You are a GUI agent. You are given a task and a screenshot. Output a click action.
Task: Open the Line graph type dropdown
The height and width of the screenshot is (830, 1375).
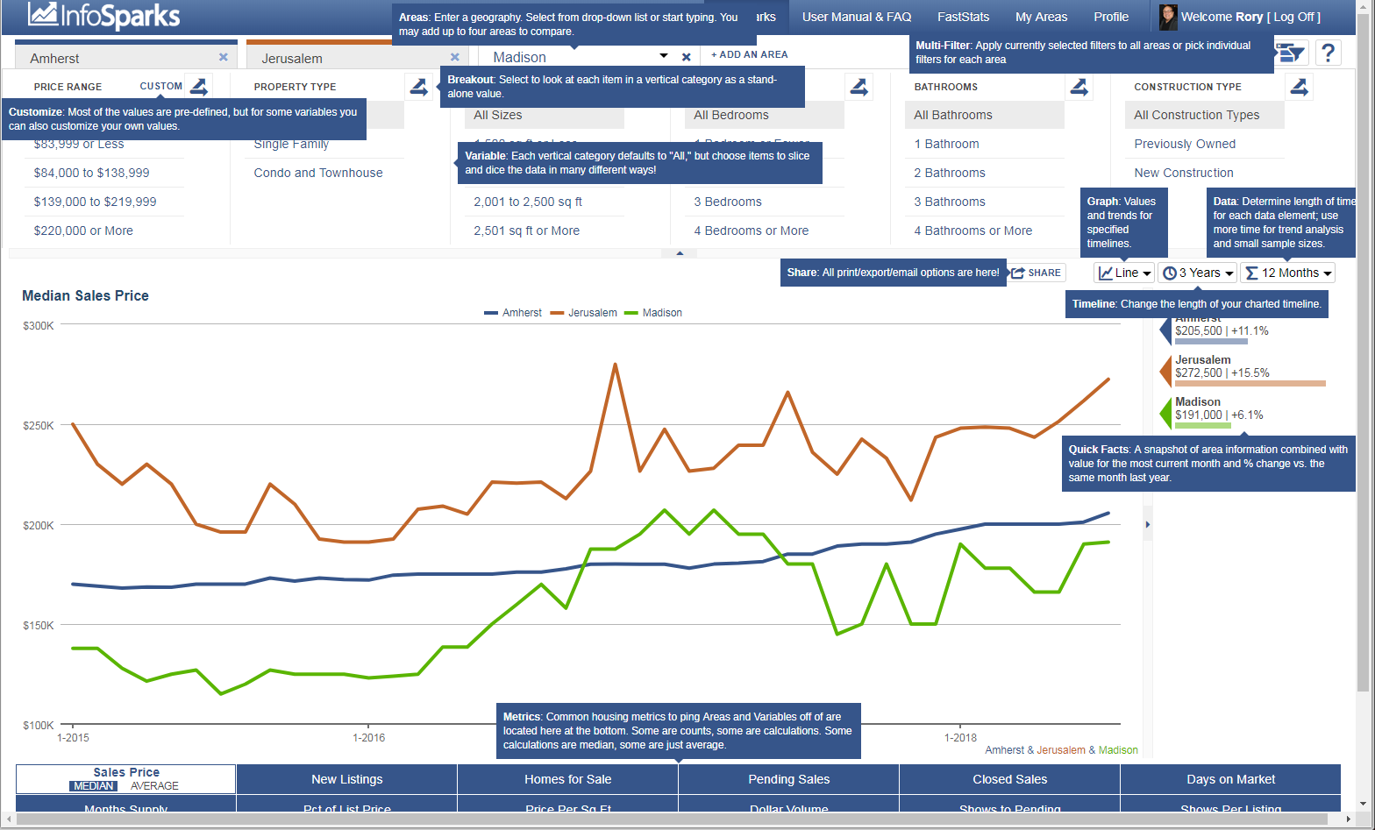pyautogui.click(x=1124, y=273)
